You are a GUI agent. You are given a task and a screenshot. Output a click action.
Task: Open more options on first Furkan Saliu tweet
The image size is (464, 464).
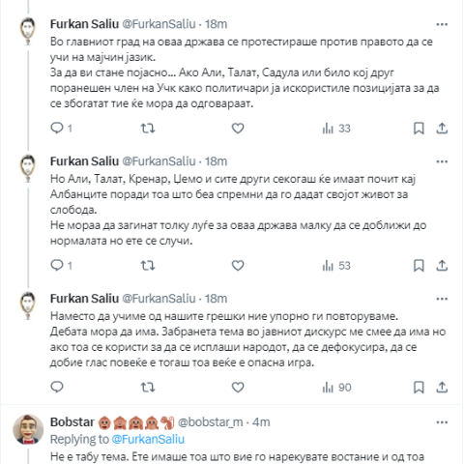click(x=442, y=24)
